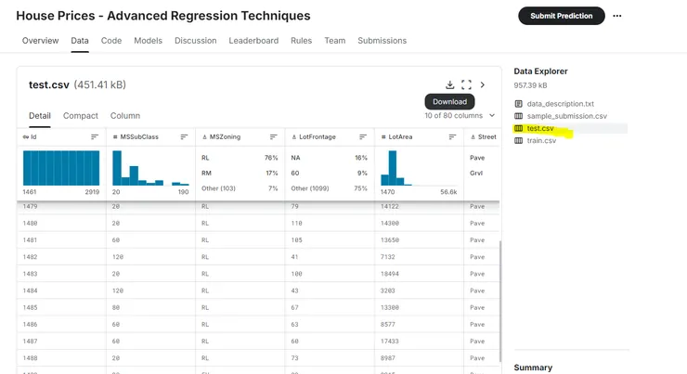This screenshot has height=374, width=687.
Task: Click the MSSubClass column sort icon
Action: point(185,136)
